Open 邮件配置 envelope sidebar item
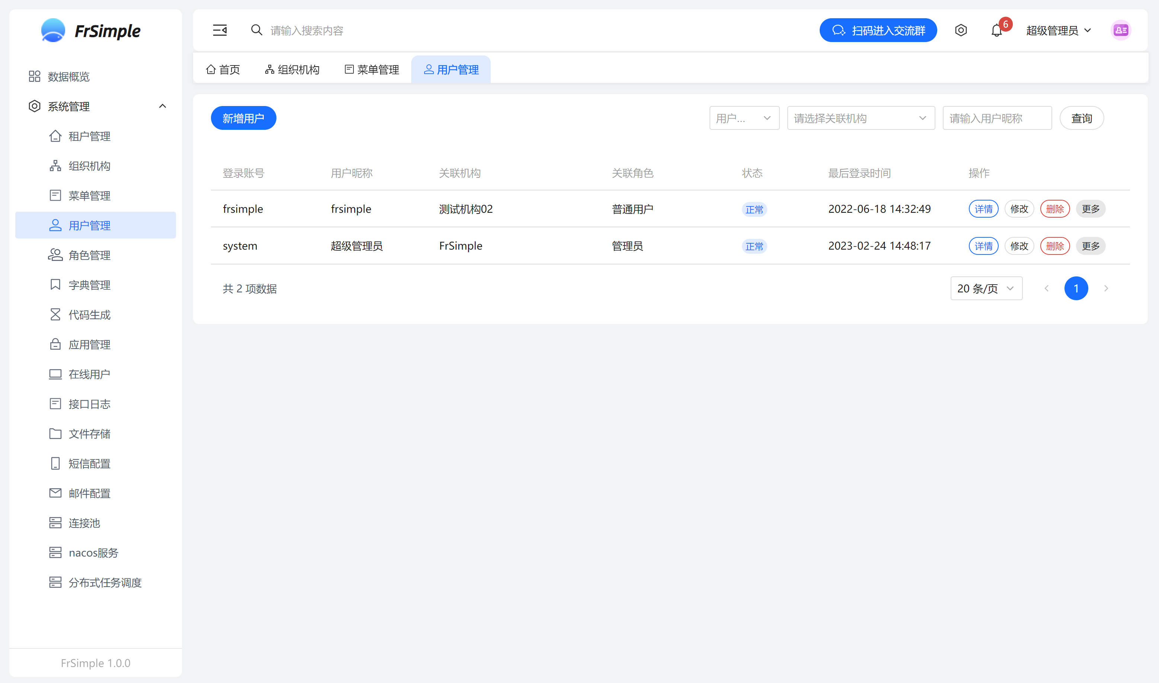This screenshot has width=1159, height=683. 89,493
